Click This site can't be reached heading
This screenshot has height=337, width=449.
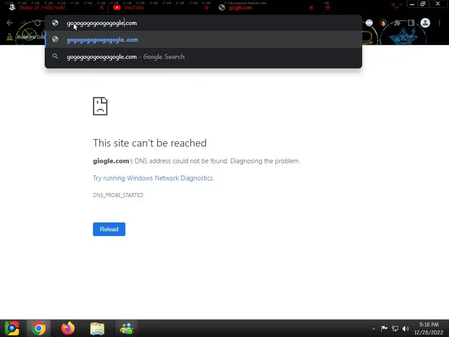150,143
